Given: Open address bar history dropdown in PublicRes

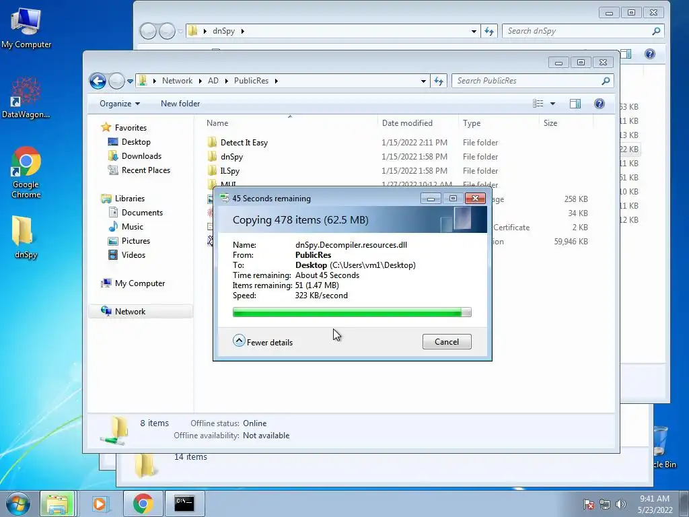Looking at the screenshot, I should (x=423, y=81).
